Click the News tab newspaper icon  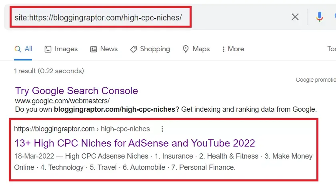click(x=94, y=49)
